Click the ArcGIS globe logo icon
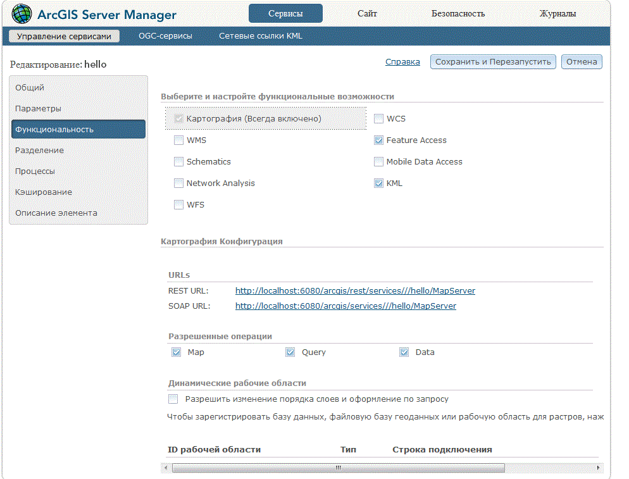This screenshot has height=479, width=629. coord(22,14)
